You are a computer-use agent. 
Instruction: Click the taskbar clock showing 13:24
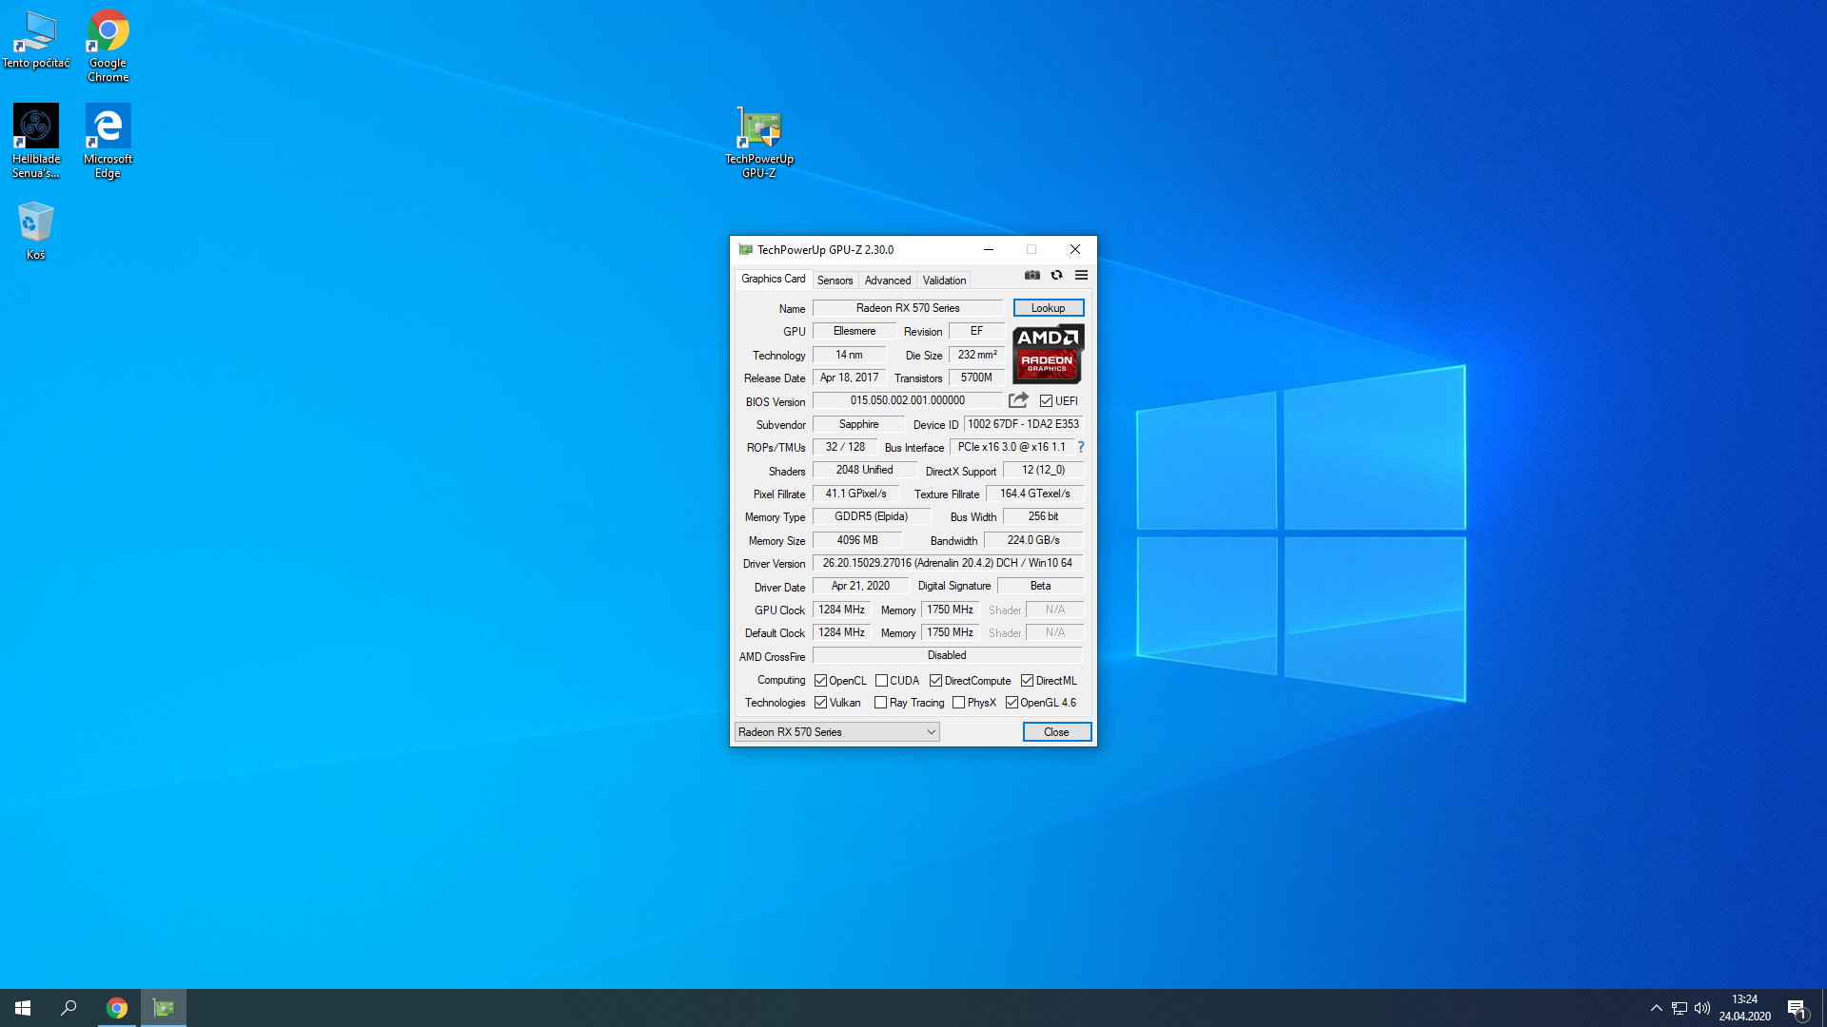(x=1744, y=1008)
